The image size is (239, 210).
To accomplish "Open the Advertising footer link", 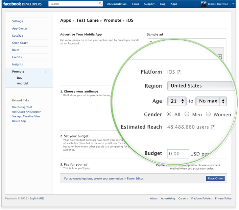I will 168,198.
